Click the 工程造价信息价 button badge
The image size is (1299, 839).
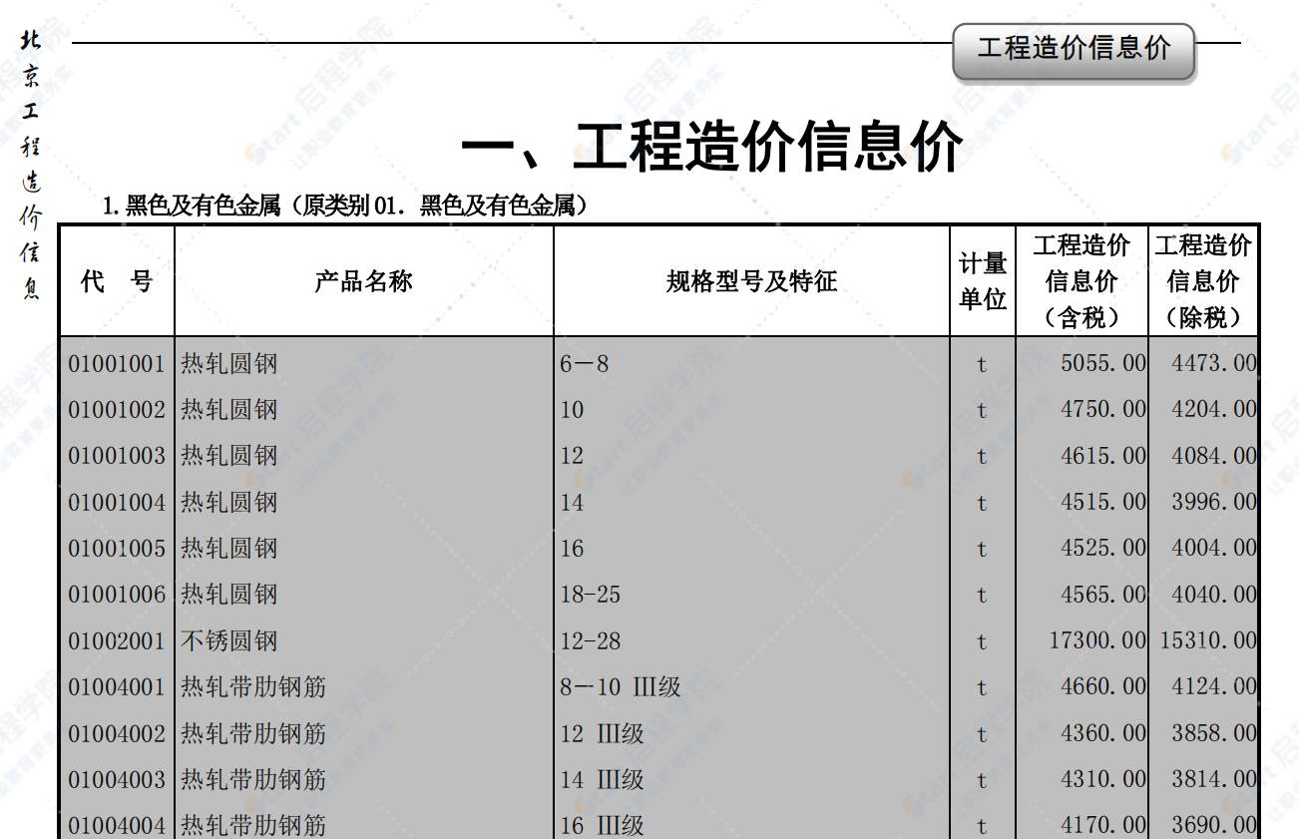click(x=1073, y=49)
